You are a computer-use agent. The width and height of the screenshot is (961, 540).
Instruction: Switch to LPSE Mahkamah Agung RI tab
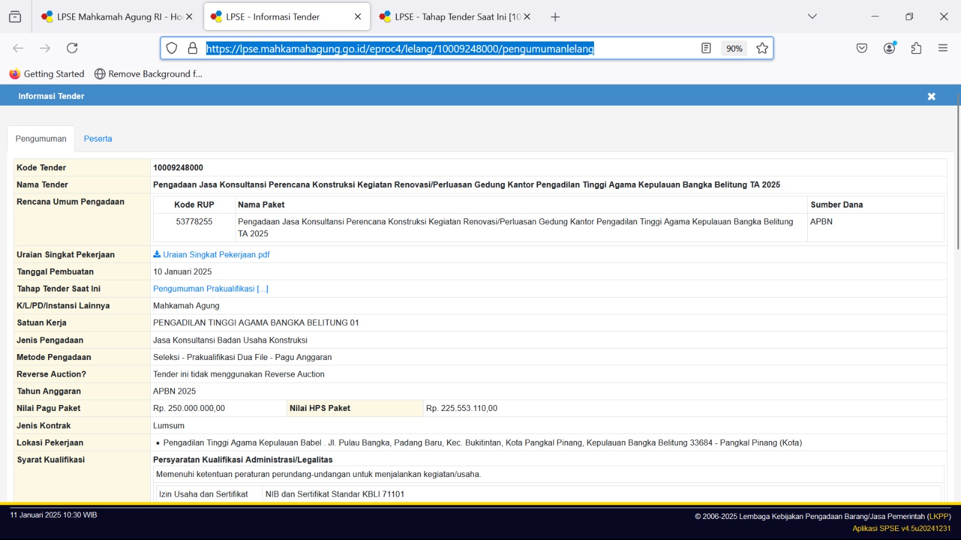pyautogui.click(x=117, y=17)
